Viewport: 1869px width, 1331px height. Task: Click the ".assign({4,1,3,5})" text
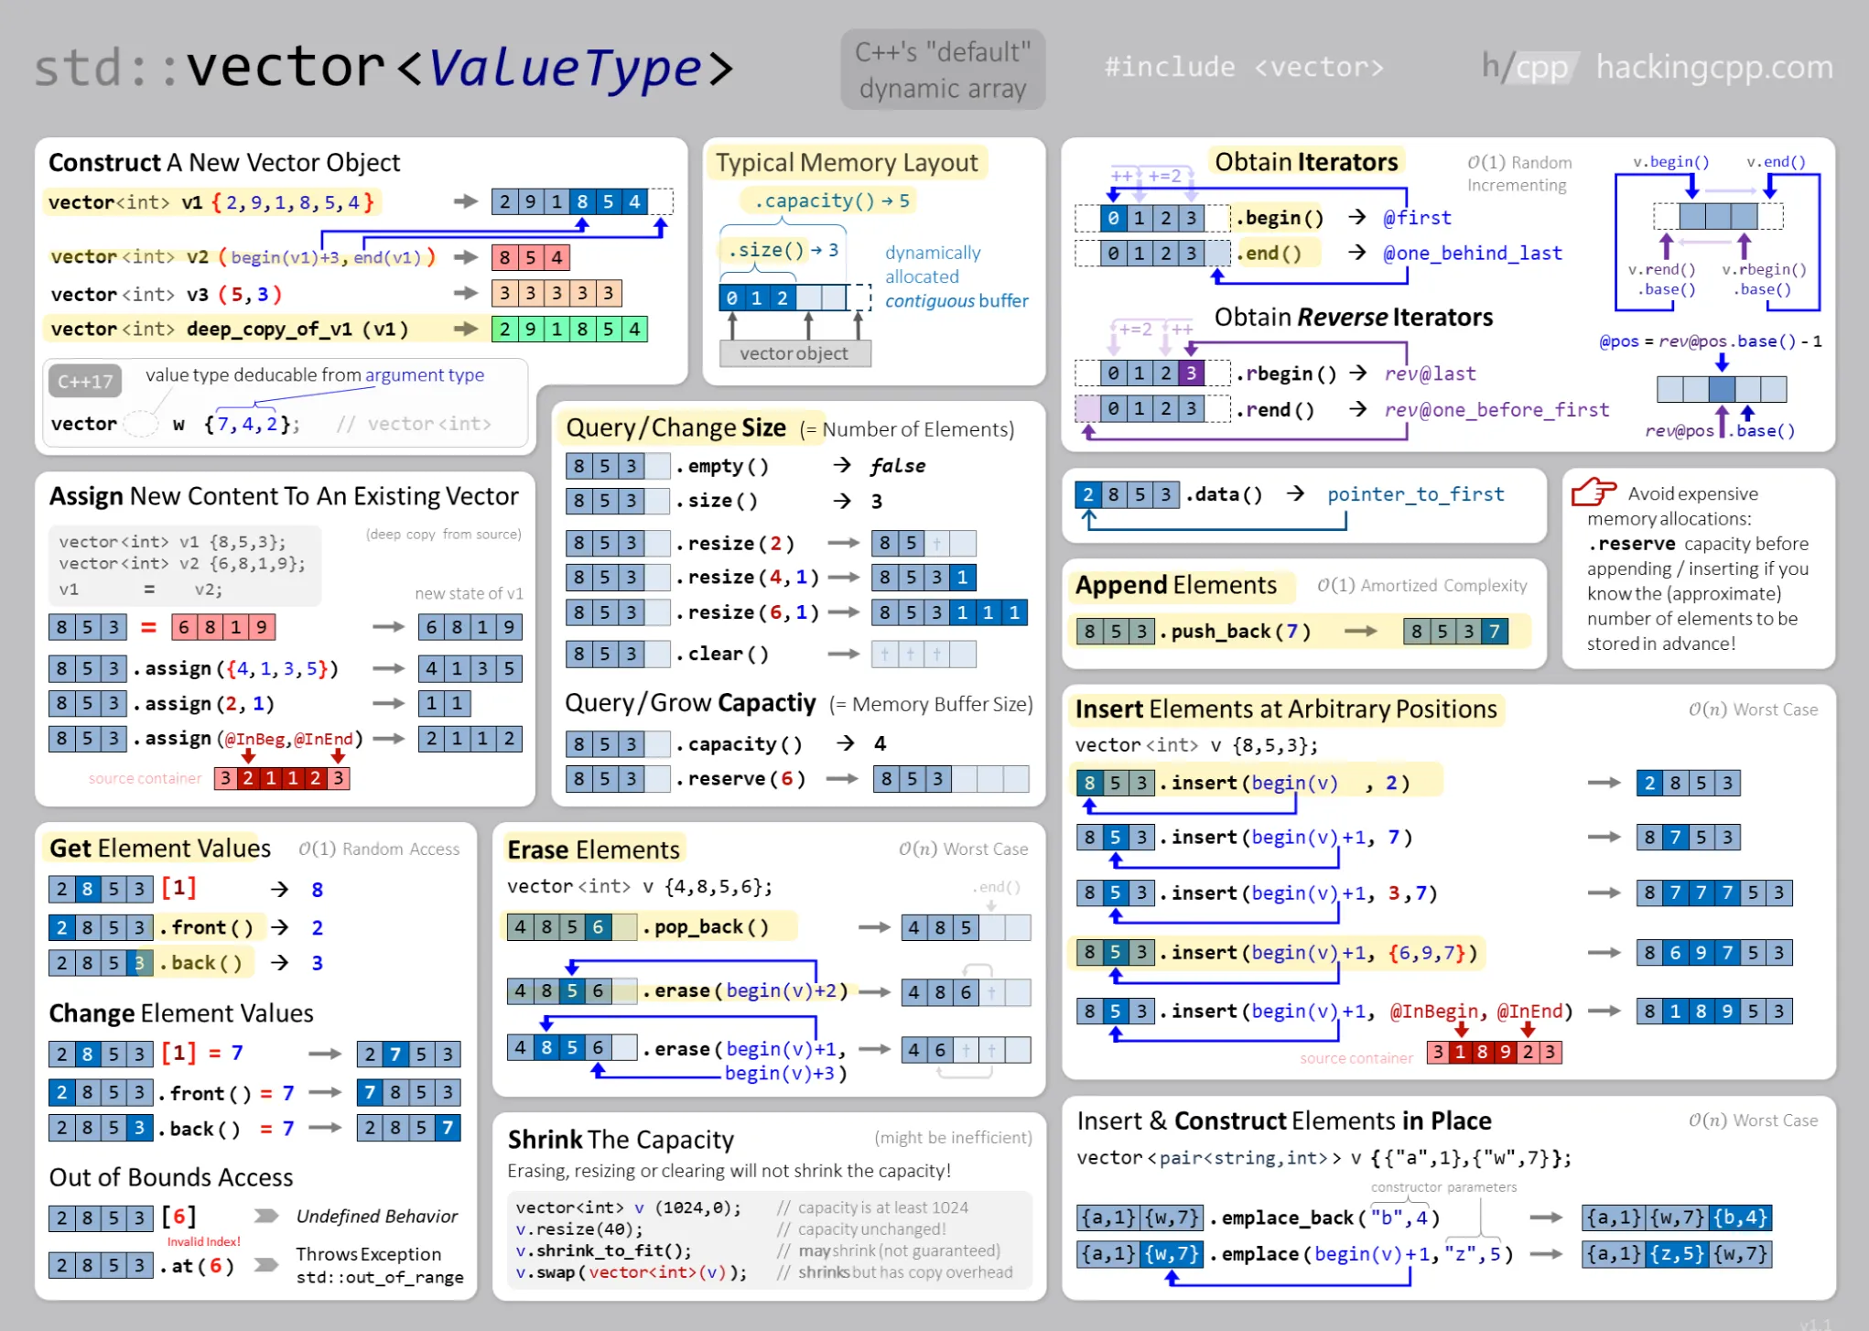point(236,668)
